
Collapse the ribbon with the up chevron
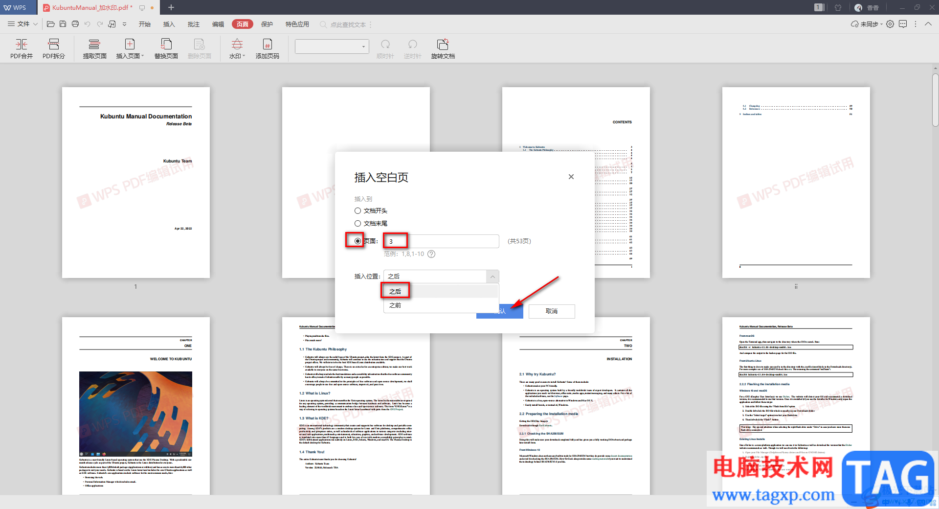(x=928, y=24)
